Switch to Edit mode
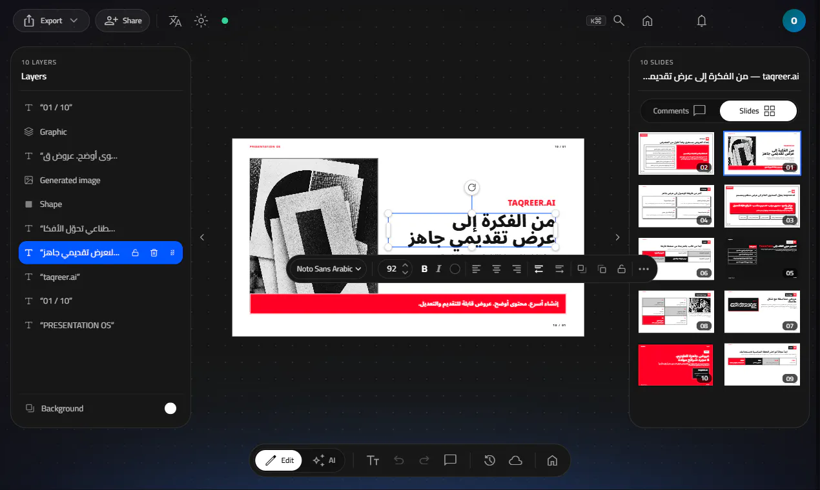This screenshot has width=820, height=490. 278,460
